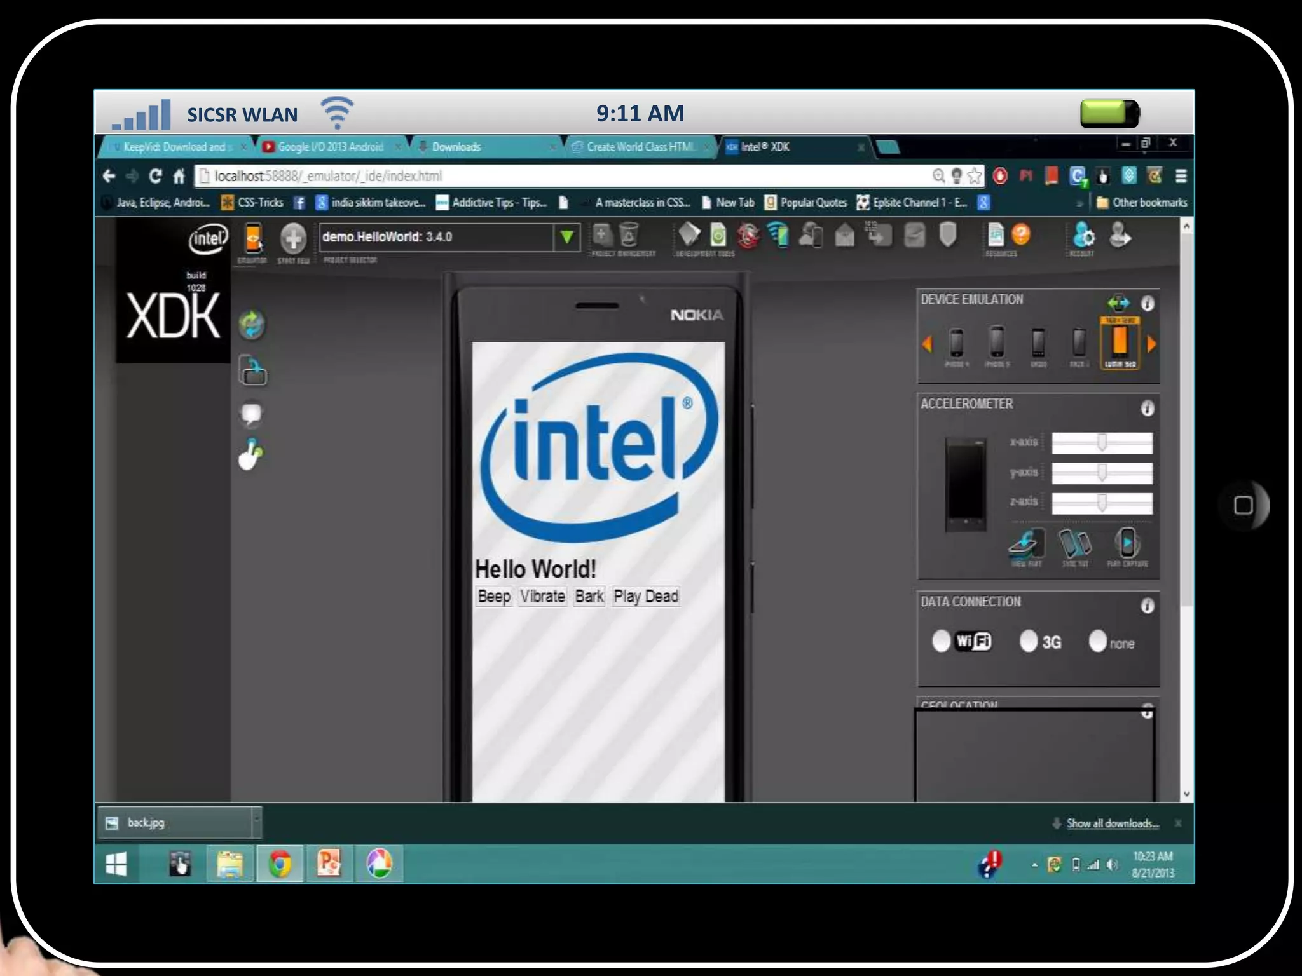This screenshot has height=976, width=1302.
Task: Click the green circular refresh emulator icon
Action: point(252,325)
